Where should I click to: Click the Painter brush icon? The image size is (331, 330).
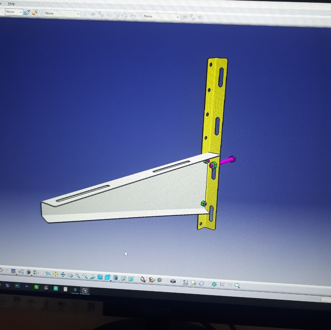(x=27, y=13)
